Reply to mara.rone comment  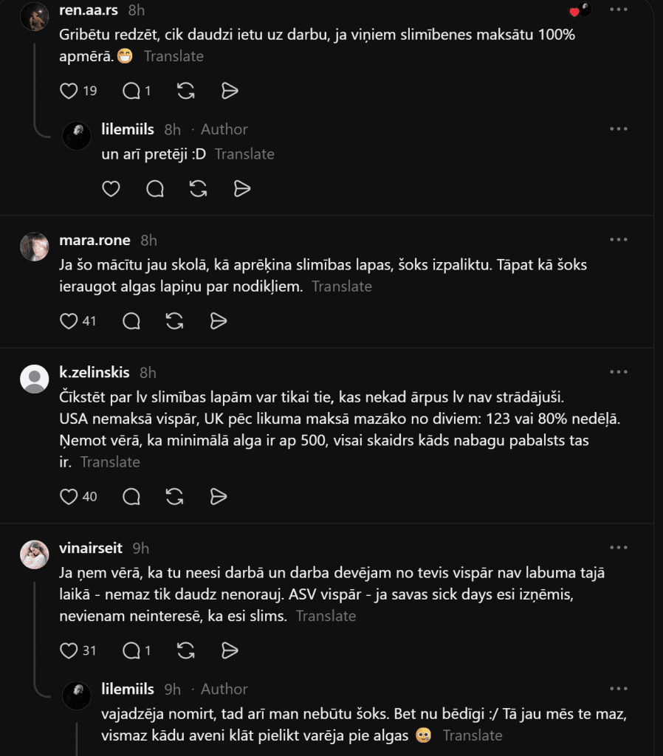coord(131,320)
